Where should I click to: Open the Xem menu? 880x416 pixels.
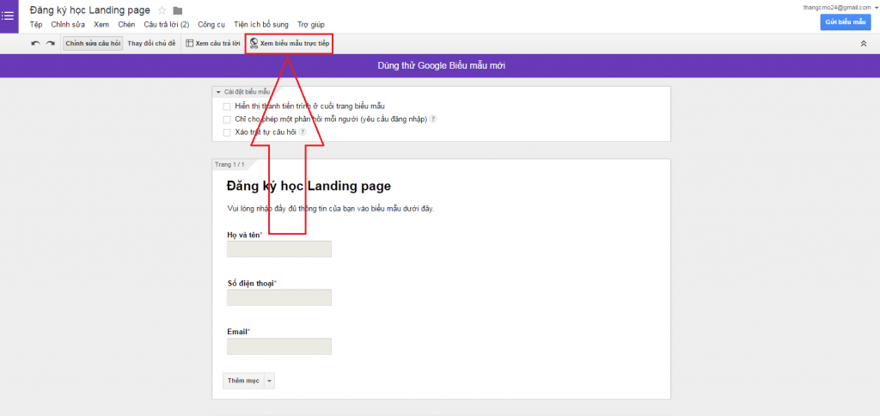(101, 25)
